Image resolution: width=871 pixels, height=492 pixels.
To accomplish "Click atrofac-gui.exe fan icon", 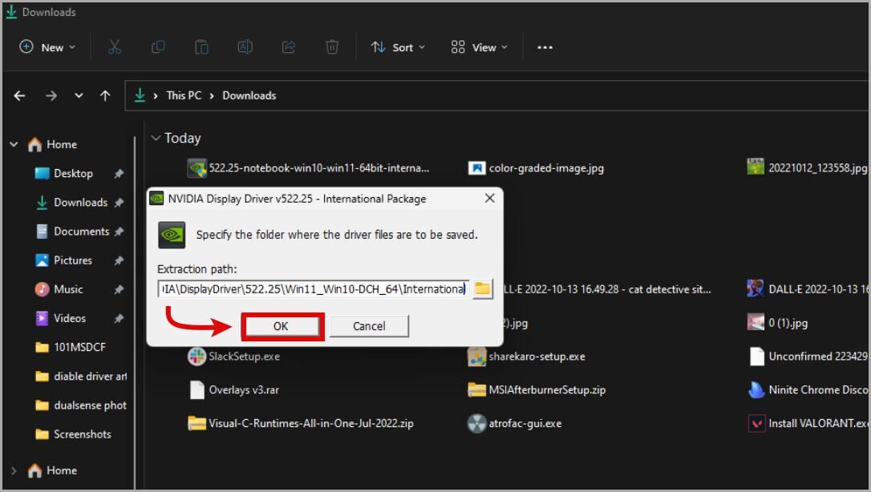I will coord(476,423).
